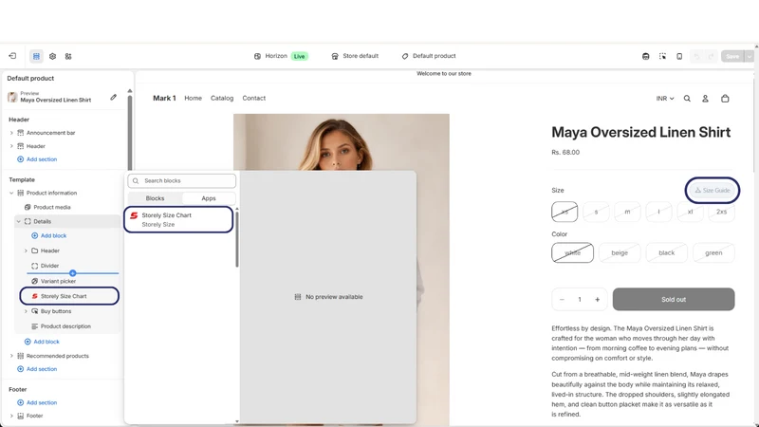Click Add block inside Details
This screenshot has width=759, height=427.
pos(49,235)
